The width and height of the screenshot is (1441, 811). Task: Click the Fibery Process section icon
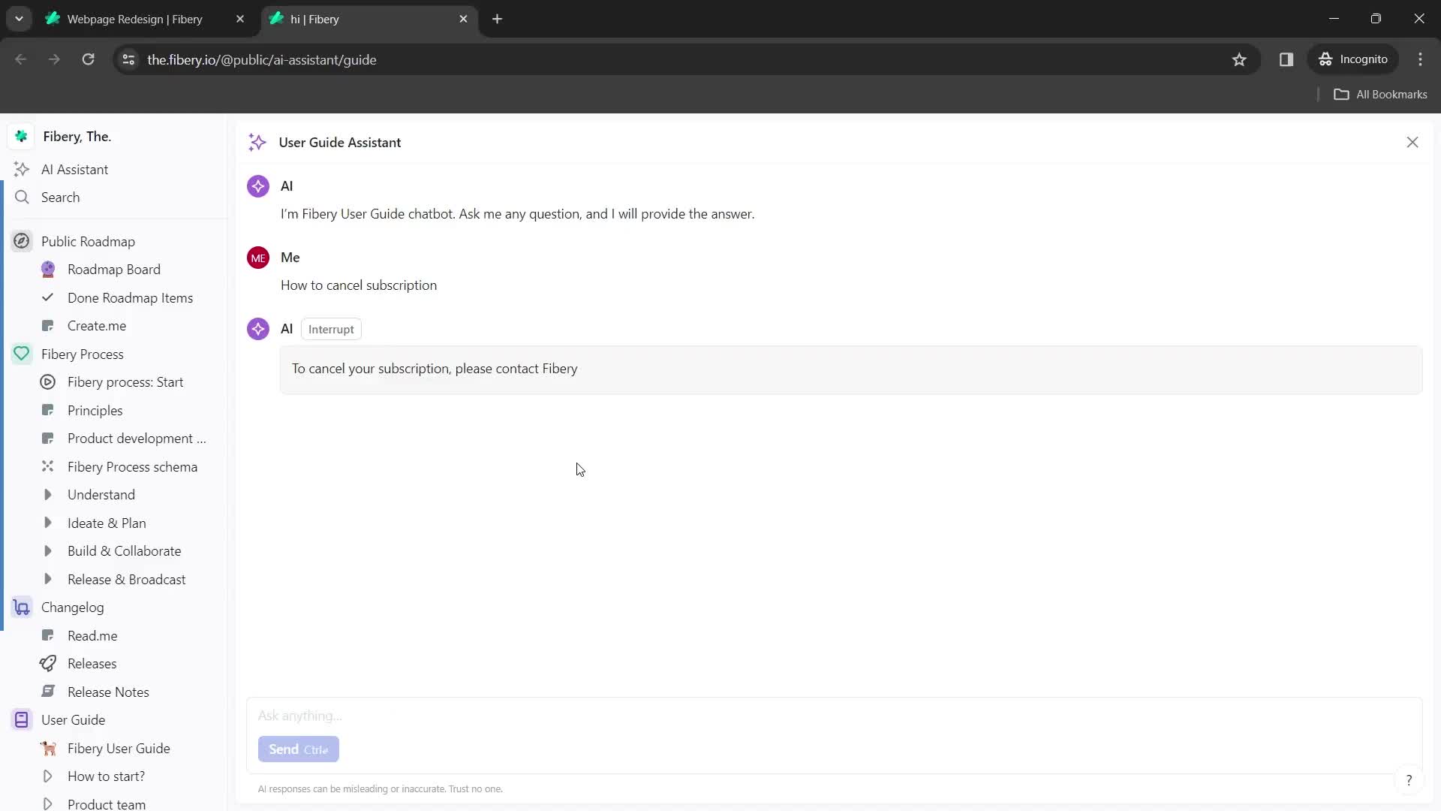(x=22, y=354)
